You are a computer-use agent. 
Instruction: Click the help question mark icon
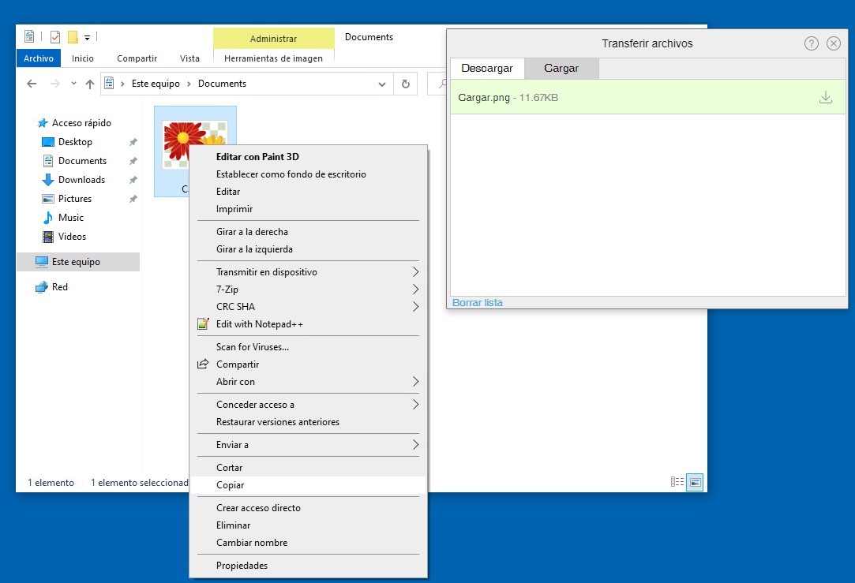point(811,43)
